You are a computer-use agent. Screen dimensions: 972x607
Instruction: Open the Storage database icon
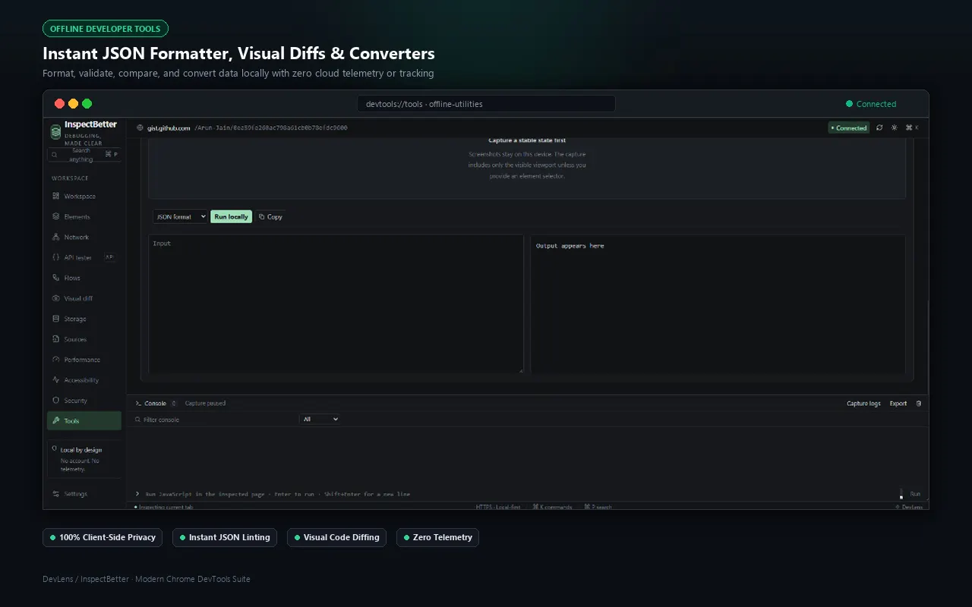tap(56, 319)
